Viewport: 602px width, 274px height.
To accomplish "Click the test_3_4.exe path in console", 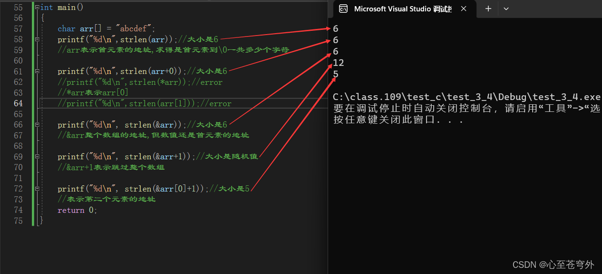I will 466,97.
